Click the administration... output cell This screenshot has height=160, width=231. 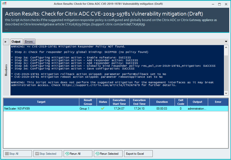pyautogui.click(x=197, y=109)
